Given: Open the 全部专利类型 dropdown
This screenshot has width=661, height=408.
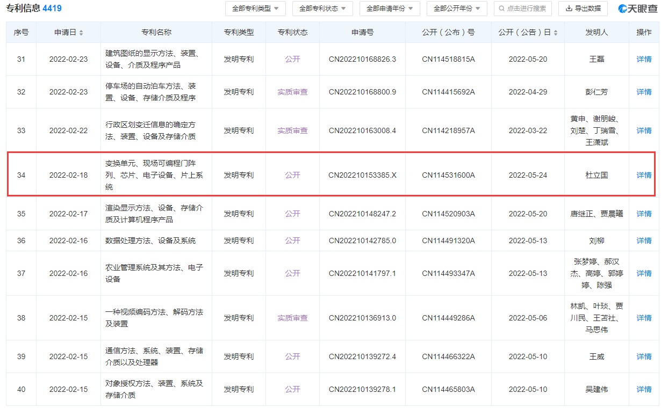Looking at the screenshot, I should tap(255, 9).
